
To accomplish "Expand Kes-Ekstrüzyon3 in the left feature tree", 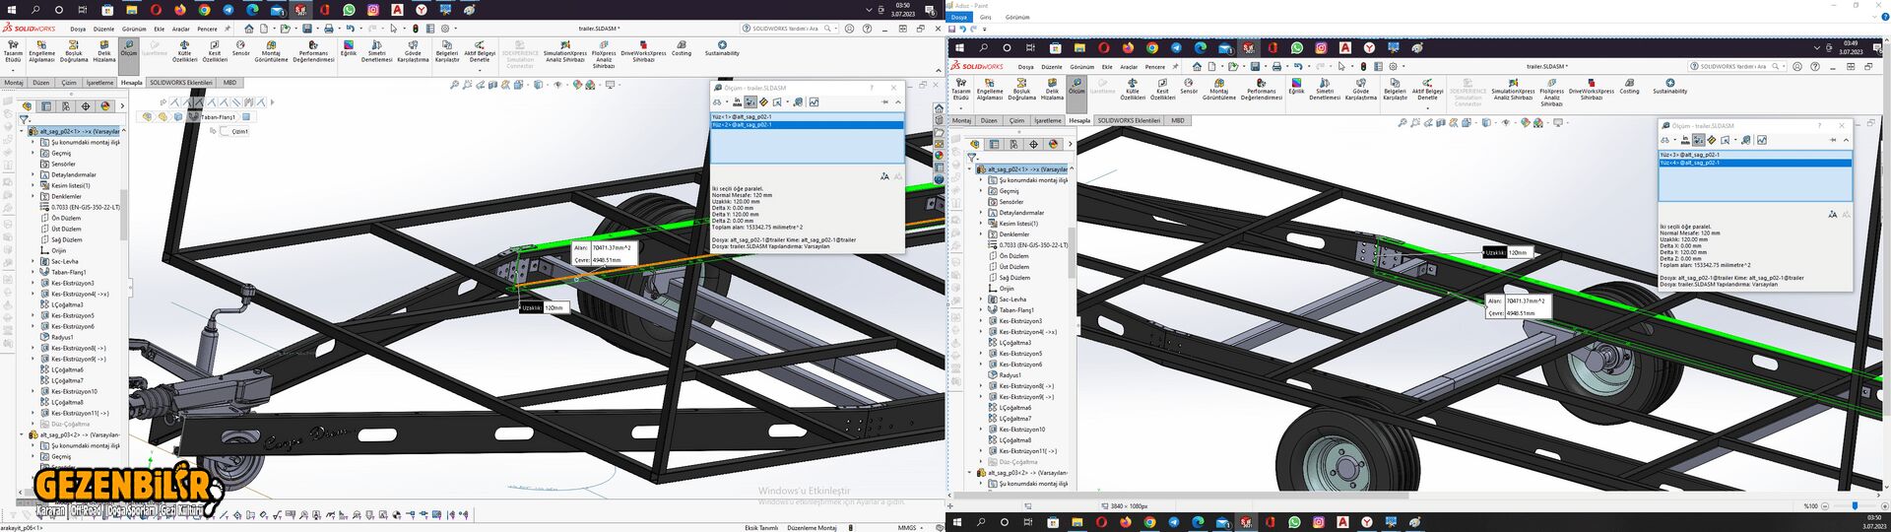I will pyautogui.click(x=33, y=284).
